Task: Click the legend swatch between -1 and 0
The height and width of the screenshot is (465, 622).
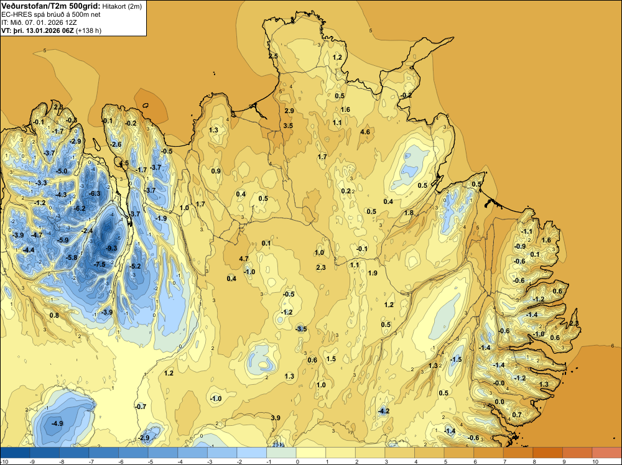Action: tap(281, 453)
